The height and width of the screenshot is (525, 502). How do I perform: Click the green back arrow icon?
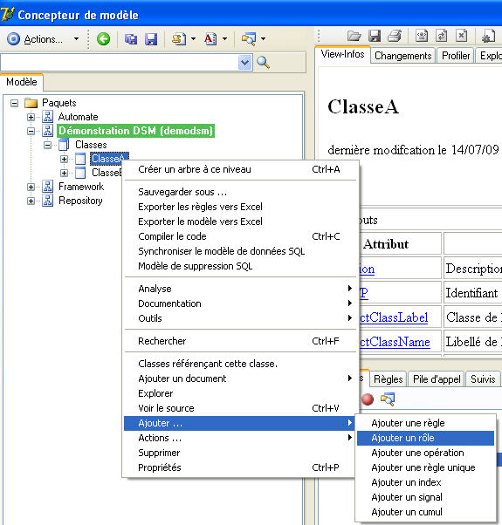coord(103,39)
